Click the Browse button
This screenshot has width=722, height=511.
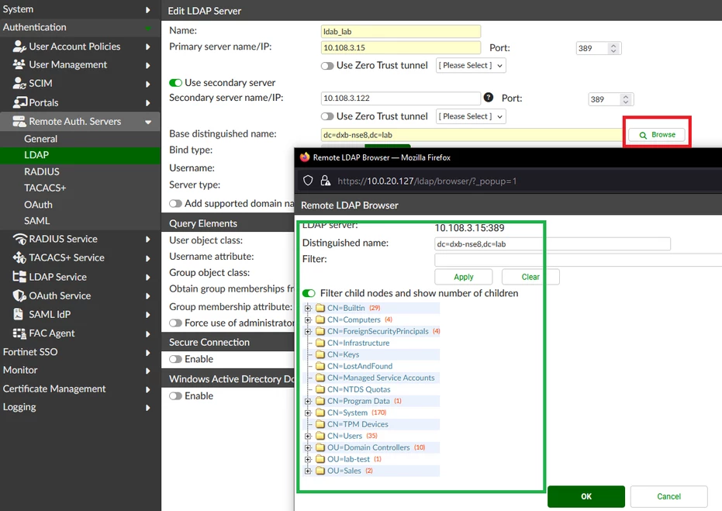point(657,135)
